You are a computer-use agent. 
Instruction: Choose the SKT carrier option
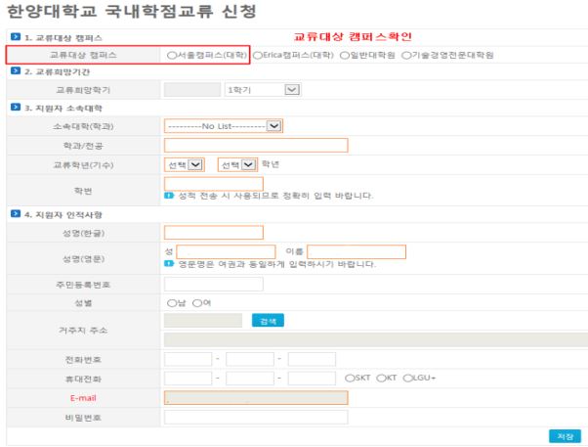pos(350,378)
